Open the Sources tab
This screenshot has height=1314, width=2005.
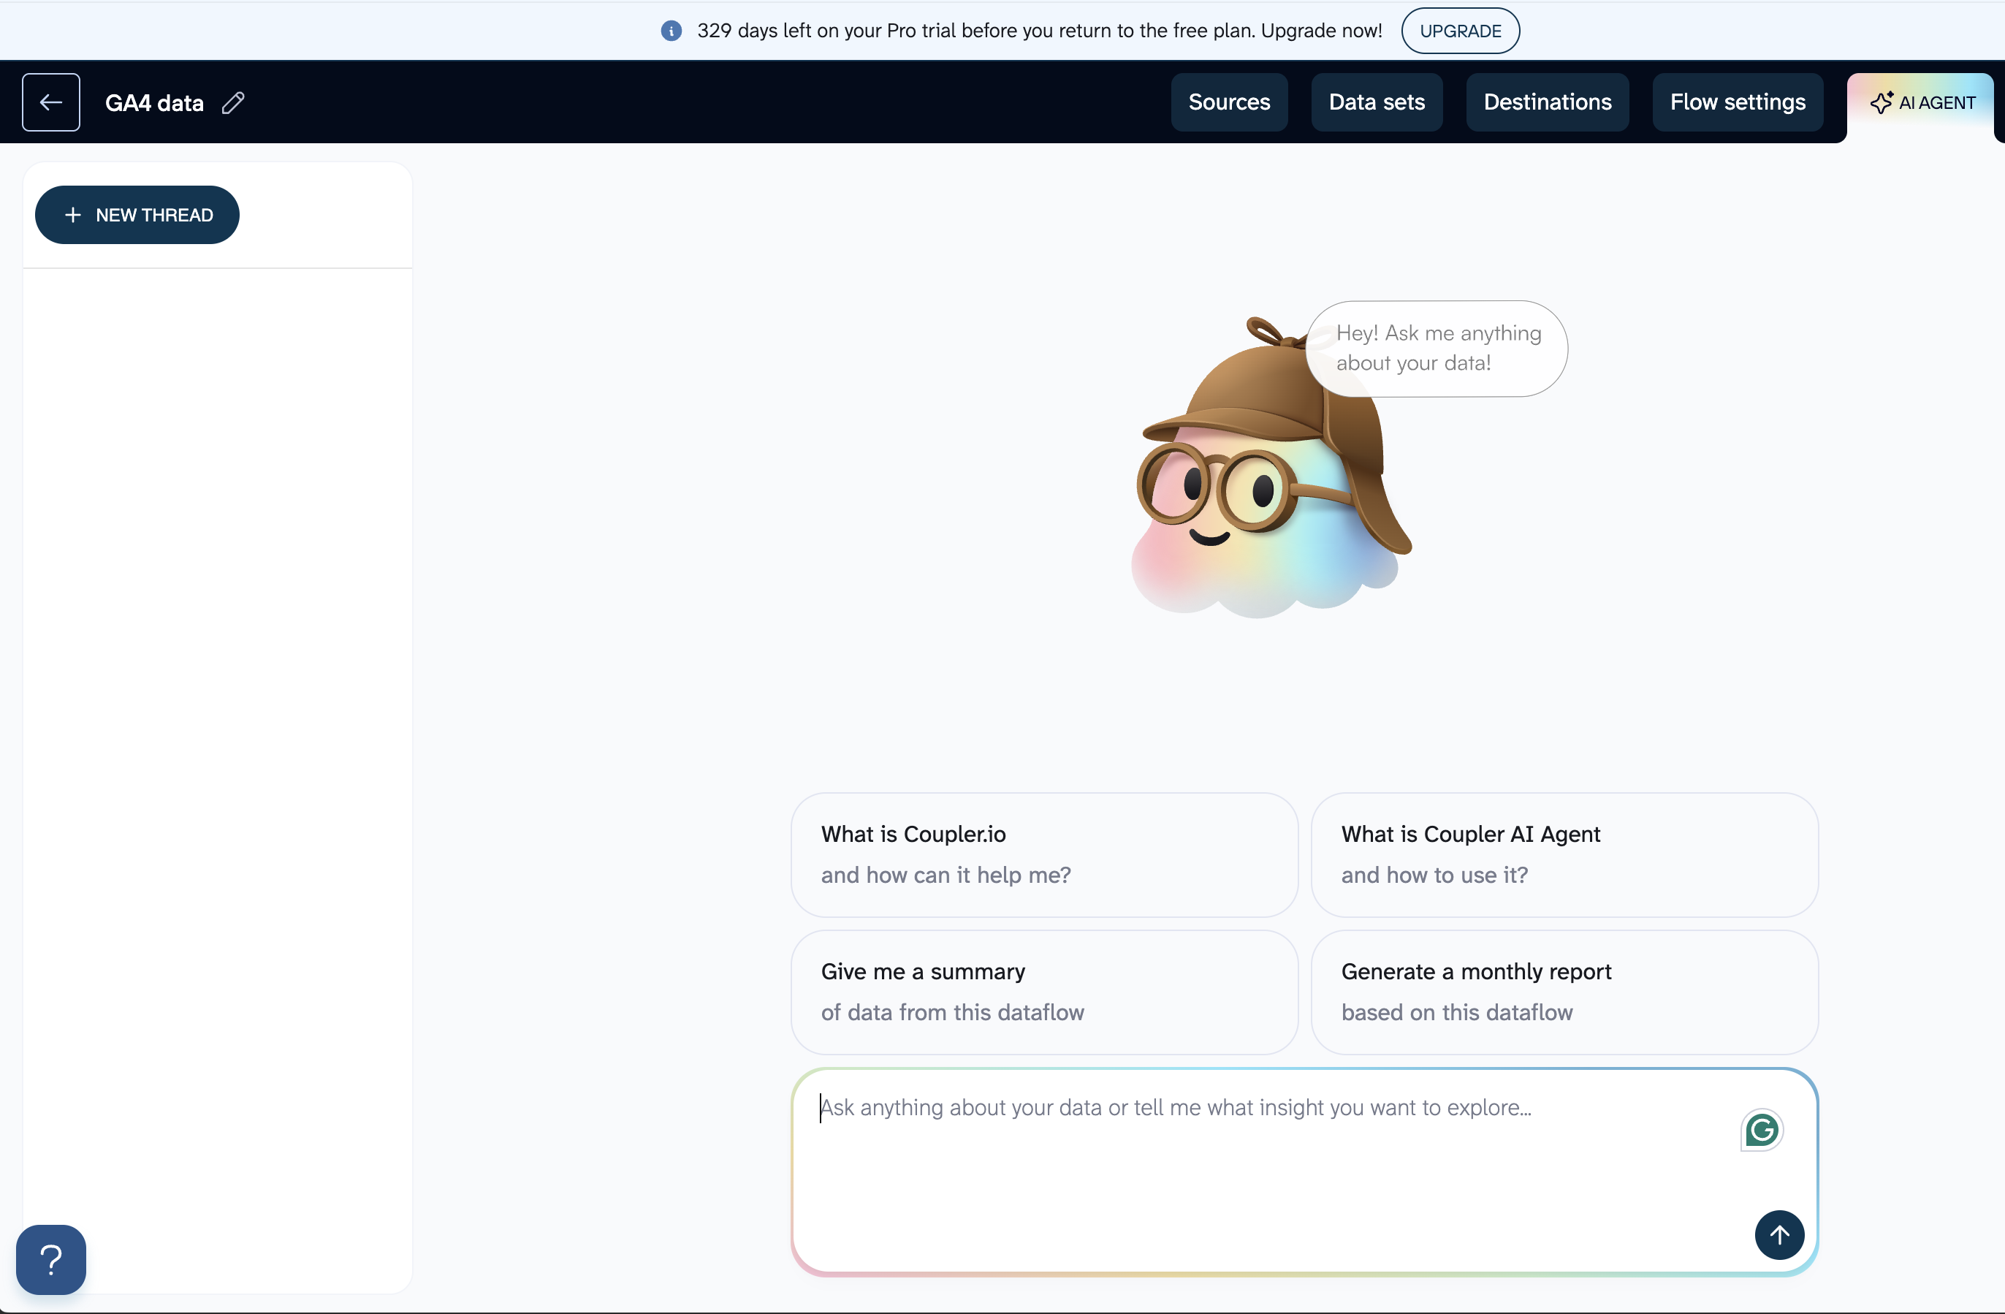pyautogui.click(x=1228, y=102)
